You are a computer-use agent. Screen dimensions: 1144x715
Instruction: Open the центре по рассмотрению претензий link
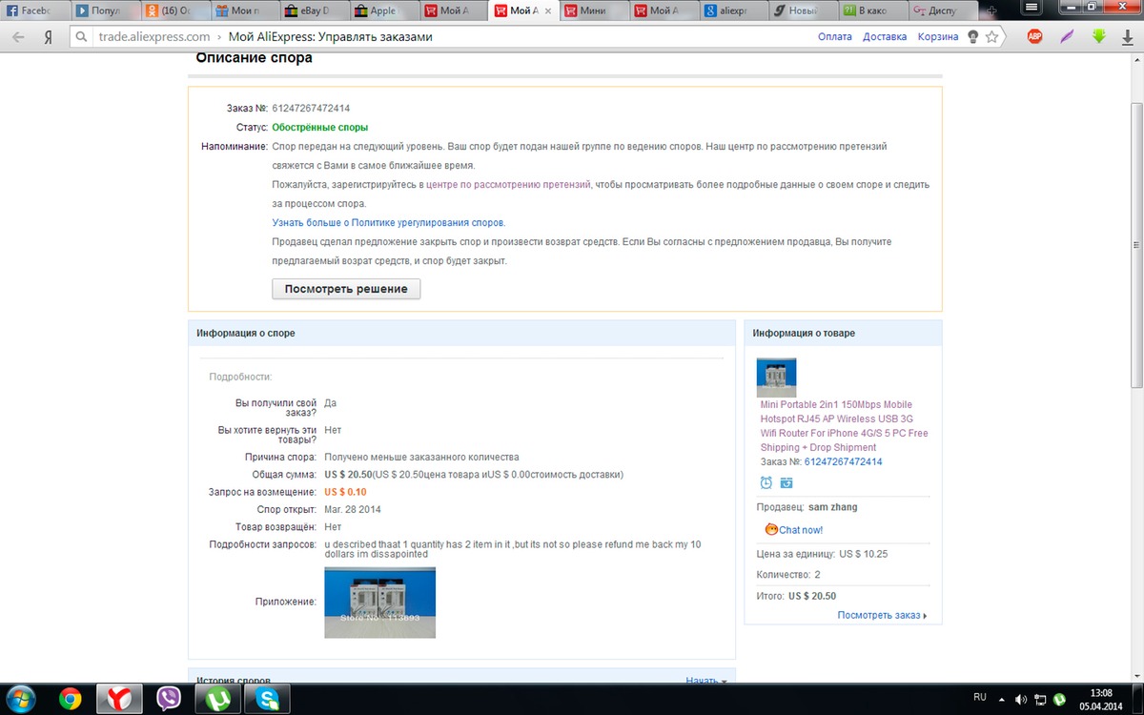(x=508, y=184)
